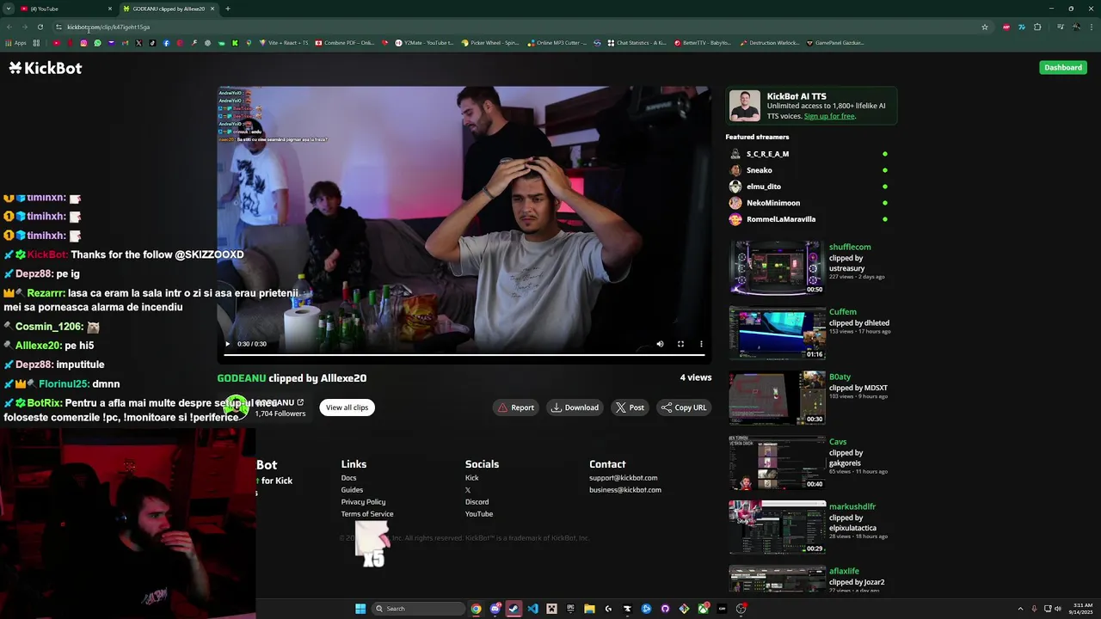
Task: Play the GODEANU clip video
Action: click(227, 344)
